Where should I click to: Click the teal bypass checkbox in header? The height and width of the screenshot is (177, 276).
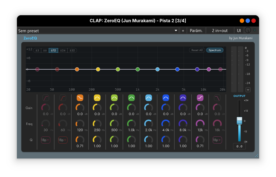pyautogui.click(x=255, y=30)
